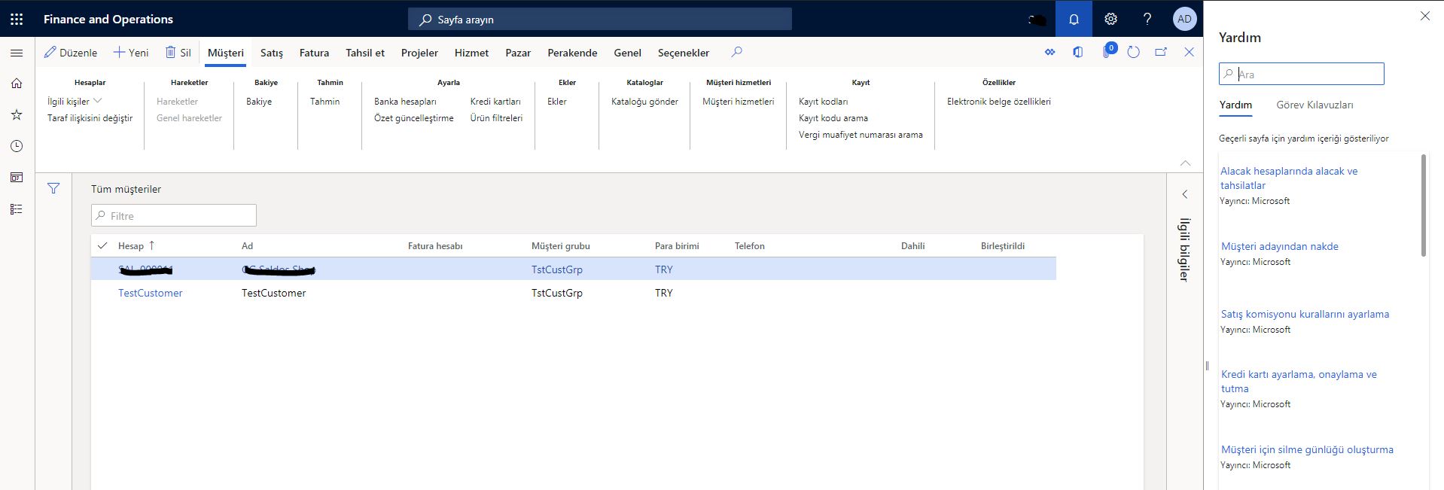Expand the hamburger navigation pane
This screenshot has width=1444, height=490.
click(17, 53)
